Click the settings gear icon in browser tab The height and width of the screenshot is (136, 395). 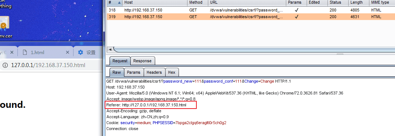[x=80, y=52]
